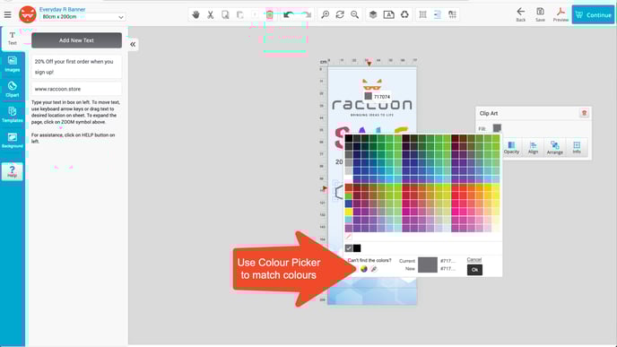The height and width of the screenshot is (347, 617).
Task: Collapse the left text panel
Action: pyautogui.click(x=133, y=45)
